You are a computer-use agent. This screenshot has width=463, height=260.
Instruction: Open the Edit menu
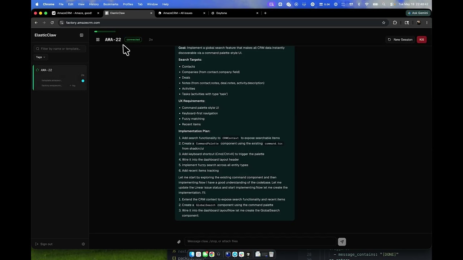coord(71,4)
